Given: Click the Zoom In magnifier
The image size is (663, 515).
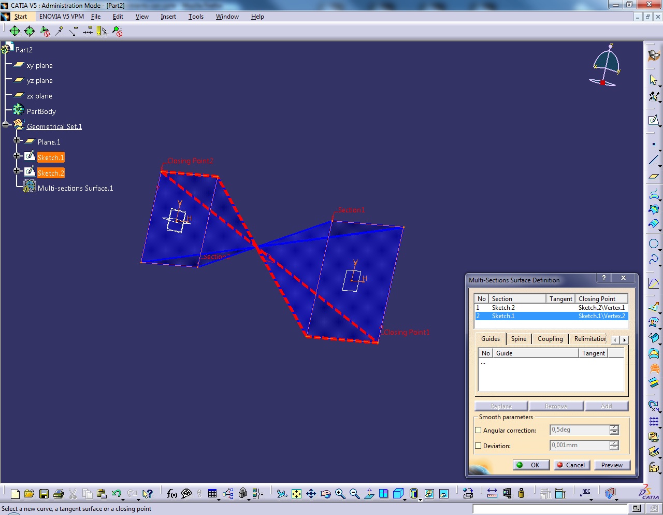Looking at the screenshot, I should point(340,494).
